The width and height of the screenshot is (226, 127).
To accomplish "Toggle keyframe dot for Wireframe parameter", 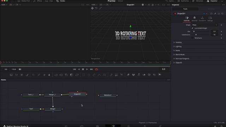I will click(221, 38).
